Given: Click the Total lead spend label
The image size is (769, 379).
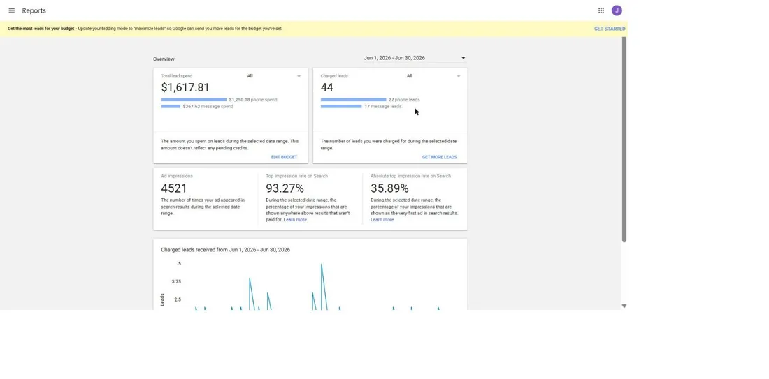Looking at the screenshot, I should click(x=177, y=76).
